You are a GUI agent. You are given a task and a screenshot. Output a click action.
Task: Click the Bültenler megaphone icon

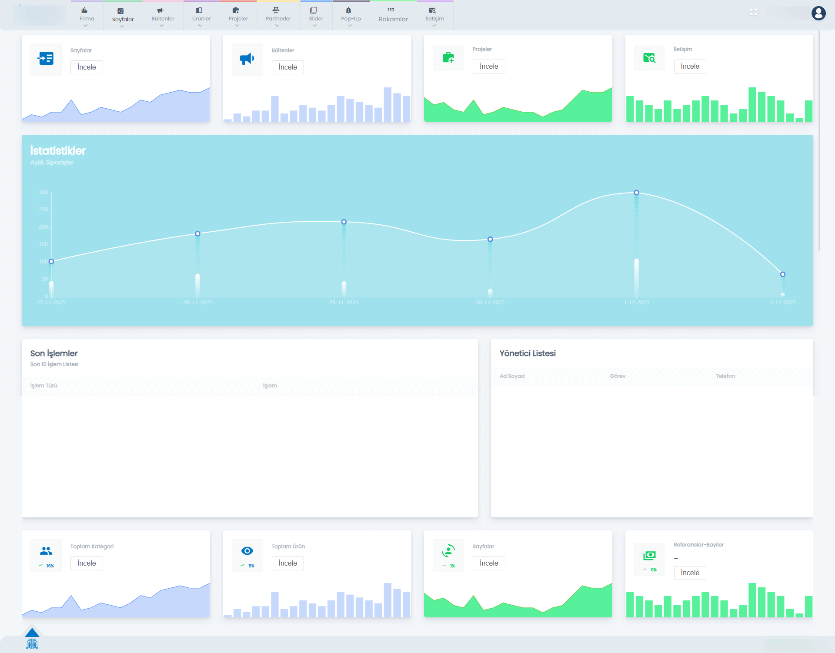(247, 59)
